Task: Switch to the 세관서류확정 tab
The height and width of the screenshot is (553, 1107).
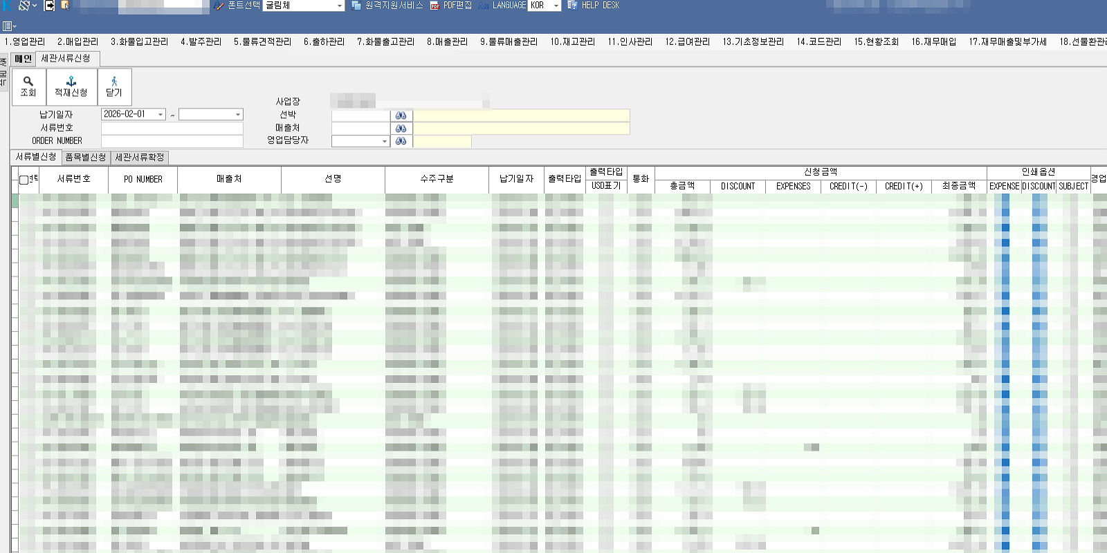Action: pyautogui.click(x=140, y=158)
